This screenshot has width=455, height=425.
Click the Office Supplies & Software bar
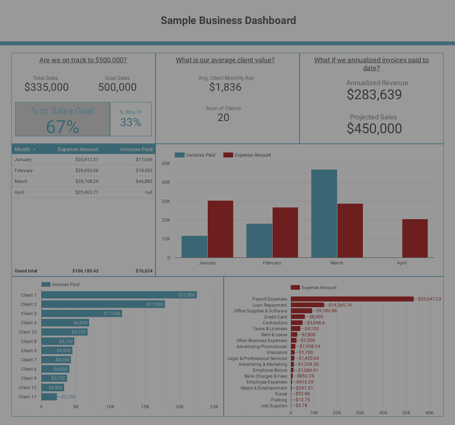pos(302,311)
